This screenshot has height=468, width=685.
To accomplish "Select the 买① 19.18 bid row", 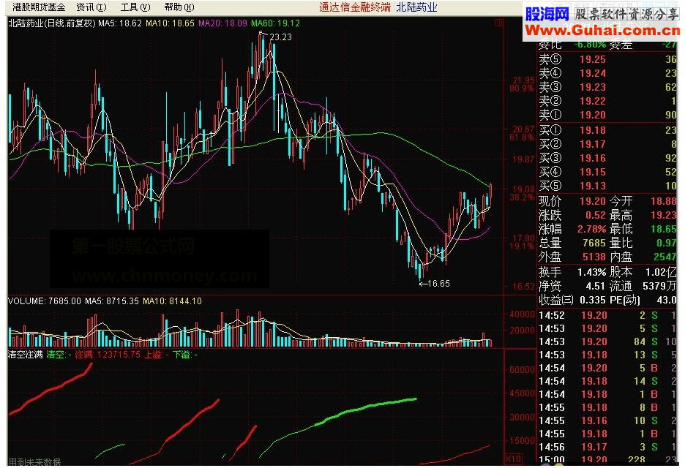I will point(607,130).
